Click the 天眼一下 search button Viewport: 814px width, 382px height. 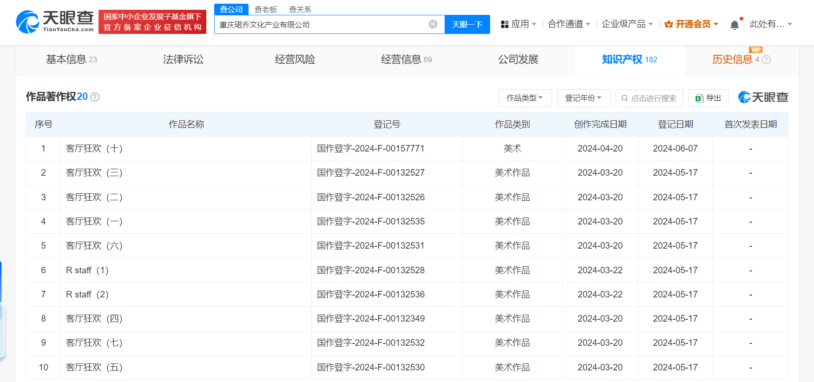[x=467, y=24]
